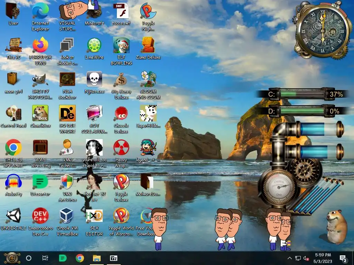Launch Zuma Deluxe game
Screen dimensions: 354x265
point(148,48)
